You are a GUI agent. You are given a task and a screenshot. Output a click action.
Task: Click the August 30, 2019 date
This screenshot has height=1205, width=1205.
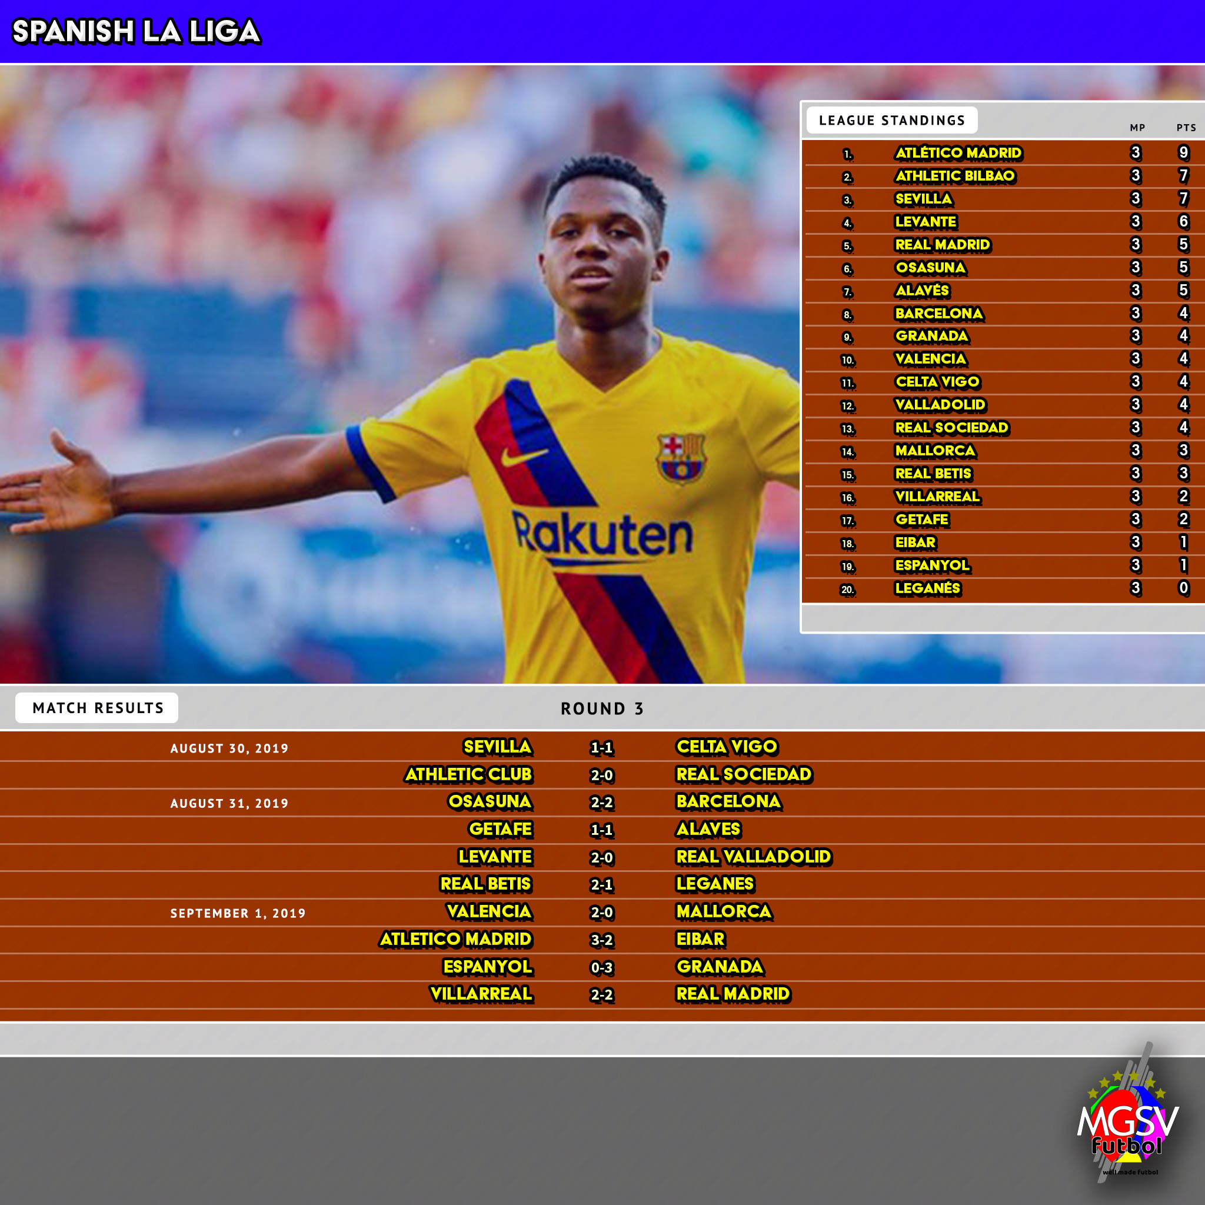pos(229,748)
